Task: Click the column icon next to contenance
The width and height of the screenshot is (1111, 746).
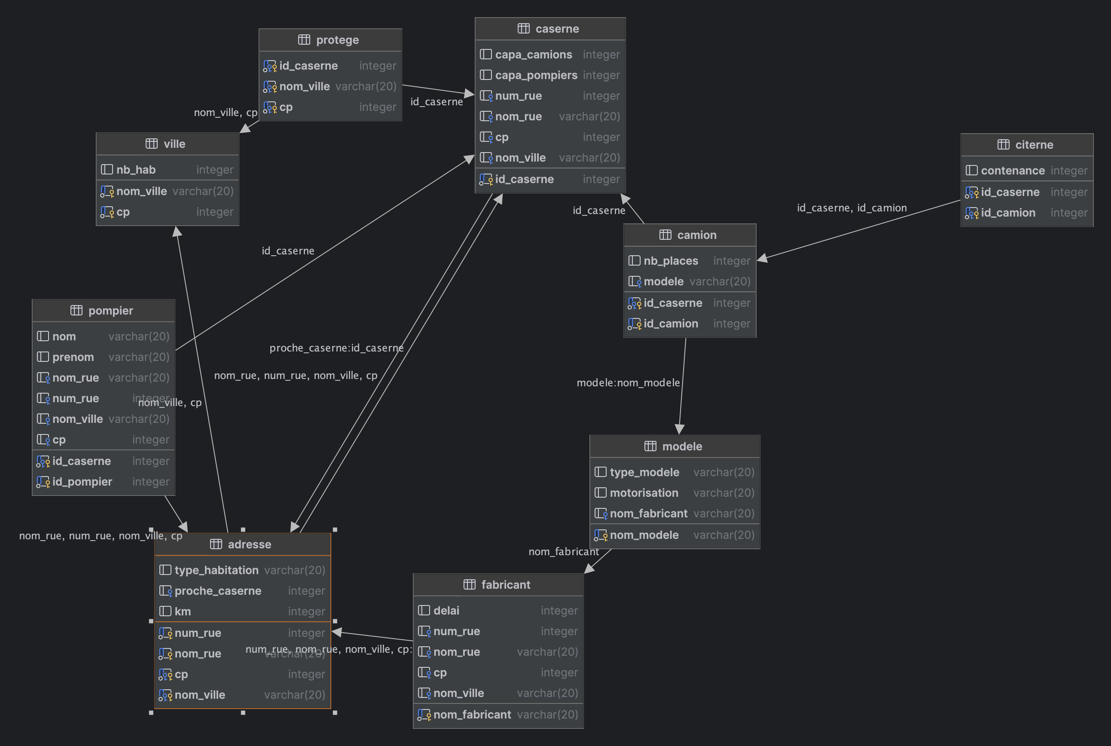Action: 972,170
